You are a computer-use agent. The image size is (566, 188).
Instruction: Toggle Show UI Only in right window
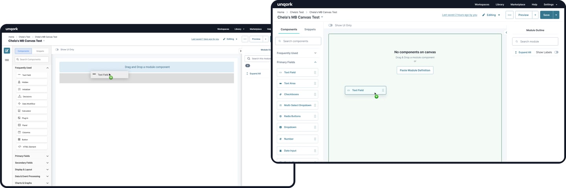(331, 25)
